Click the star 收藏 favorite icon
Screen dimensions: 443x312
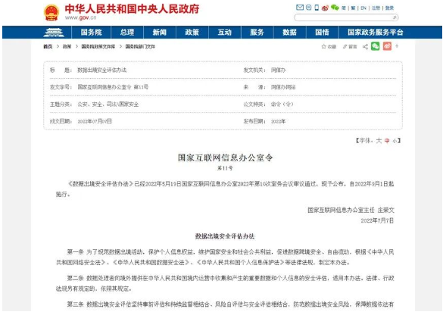pyautogui.click(x=324, y=47)
